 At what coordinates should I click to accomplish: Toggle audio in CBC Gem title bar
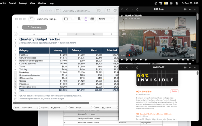click(x=190, y=9)
